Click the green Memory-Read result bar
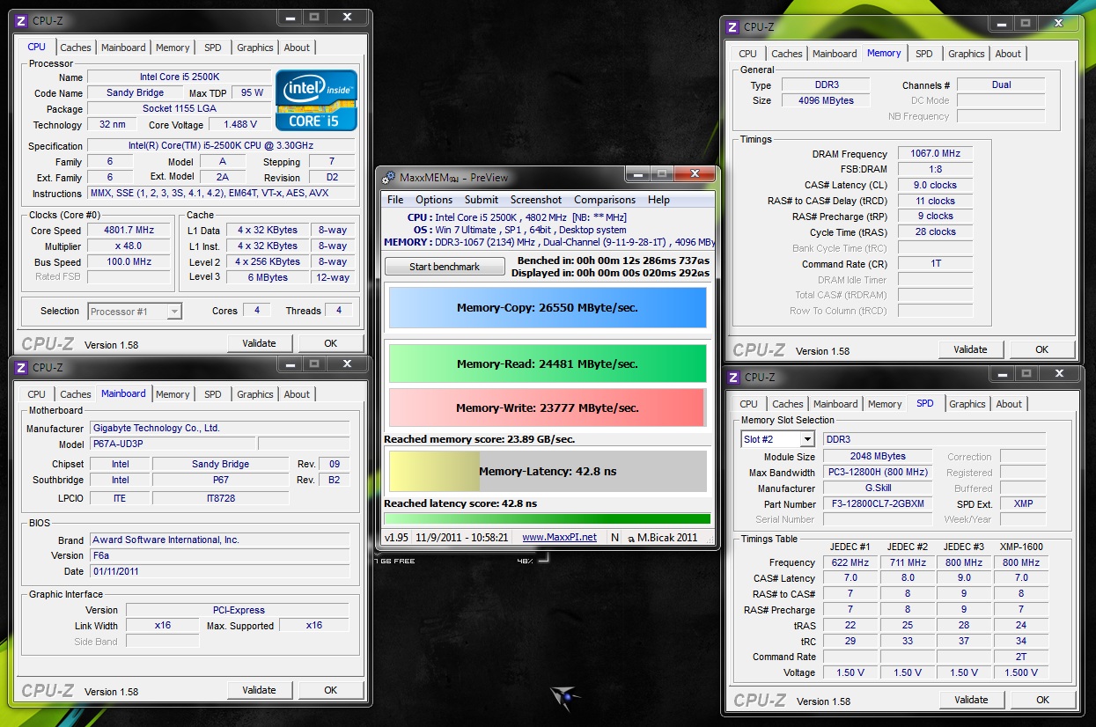Viewport: 1096px width, 727px height. coord(548,363)
